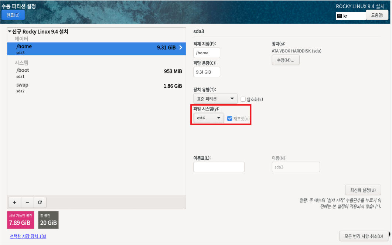Click the 최신화 설정(U) update button
Image resolution: width=392 pixels, height=245 pixels.
(x=363, y=190)
